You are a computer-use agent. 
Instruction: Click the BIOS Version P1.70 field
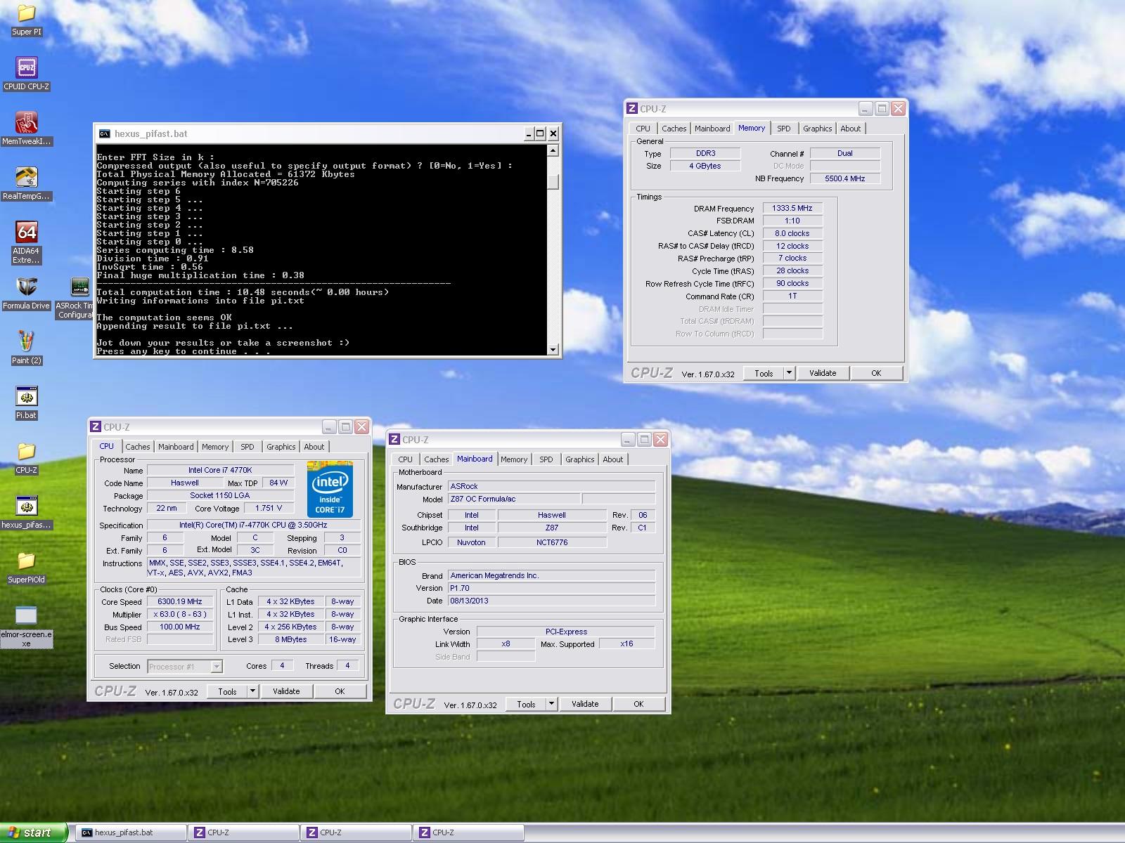tap(552, 588)
